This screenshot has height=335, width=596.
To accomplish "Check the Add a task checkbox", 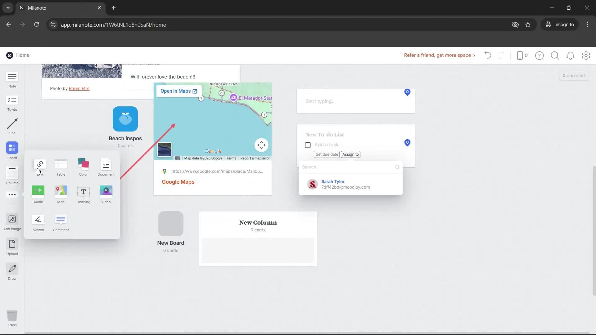I will [x=308, y=145].
